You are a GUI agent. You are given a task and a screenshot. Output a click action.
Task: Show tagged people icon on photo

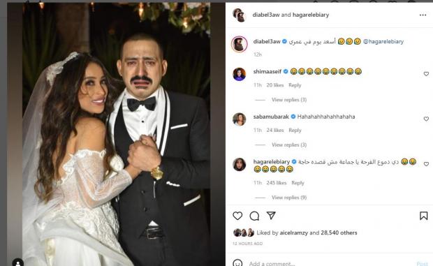[x=18, y=263]
